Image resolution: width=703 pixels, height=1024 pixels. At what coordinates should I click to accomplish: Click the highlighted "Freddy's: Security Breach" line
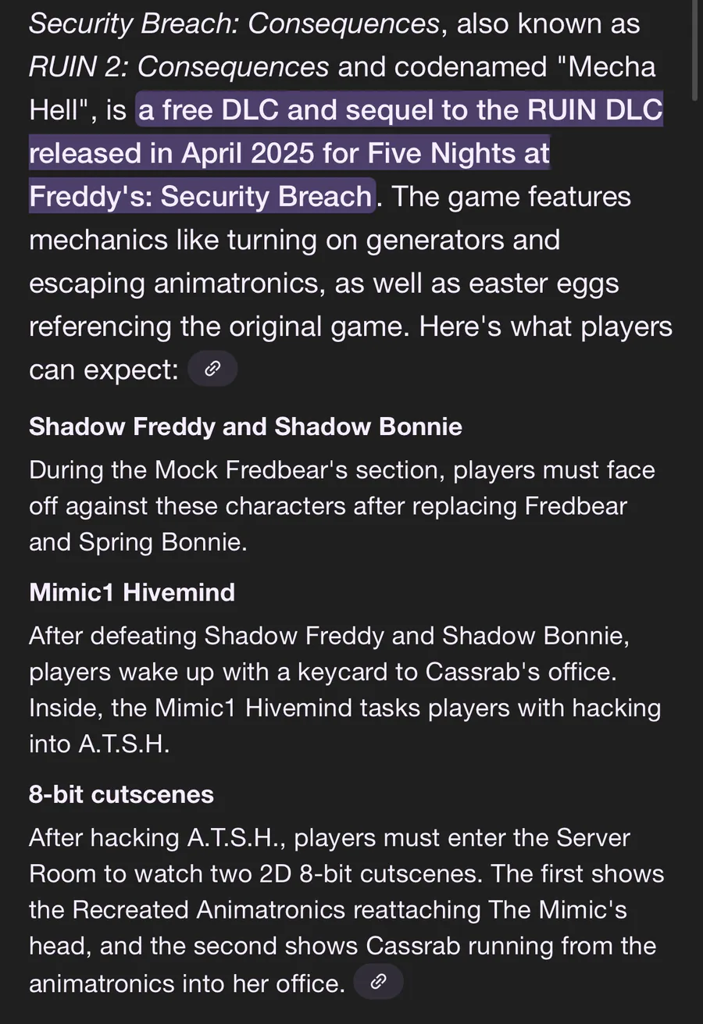(x=200, y=196)
